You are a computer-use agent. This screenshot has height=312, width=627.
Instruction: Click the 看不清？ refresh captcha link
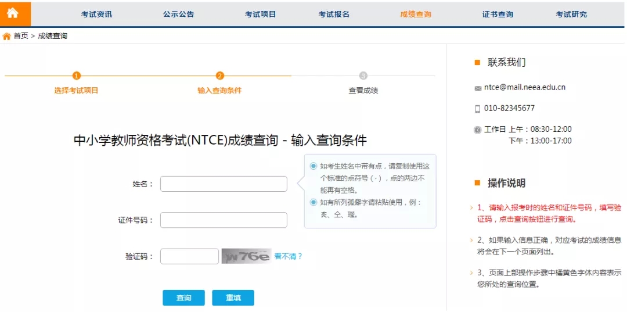[289, 256]
